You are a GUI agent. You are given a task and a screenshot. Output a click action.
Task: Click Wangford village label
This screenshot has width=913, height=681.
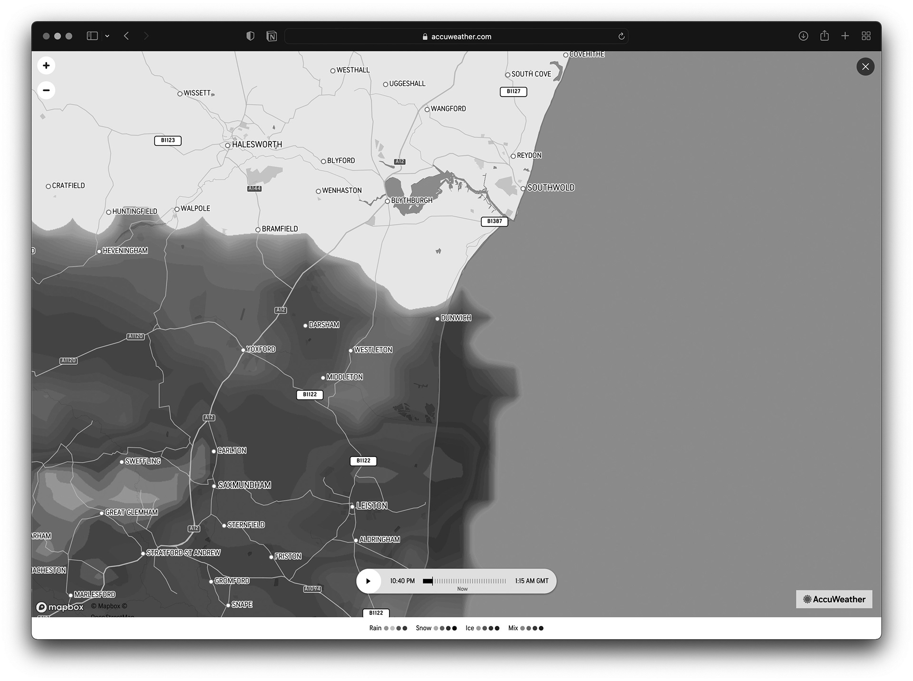point(448,109)
